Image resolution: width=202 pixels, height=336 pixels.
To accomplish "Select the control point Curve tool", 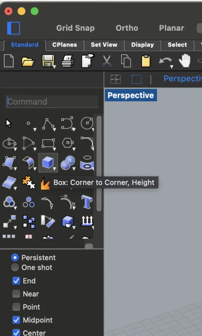I will pos(67,123).
